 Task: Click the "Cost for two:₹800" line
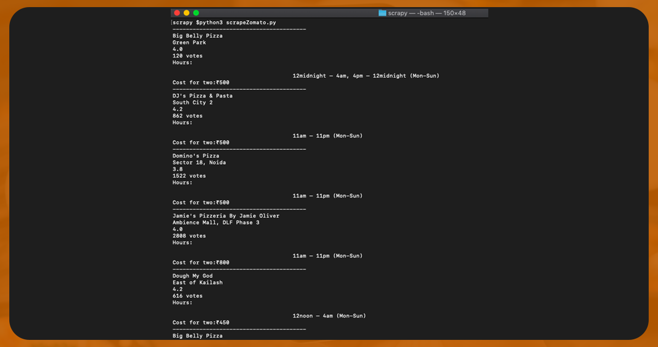tap(201, 263)
